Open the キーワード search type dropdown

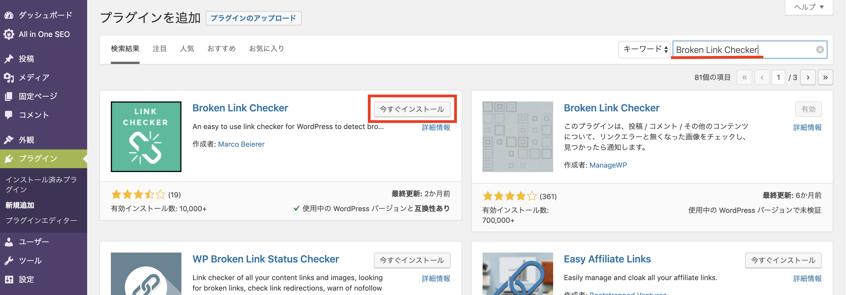644,50
